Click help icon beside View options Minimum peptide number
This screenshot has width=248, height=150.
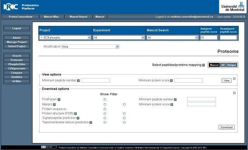[x=78, y=80]
